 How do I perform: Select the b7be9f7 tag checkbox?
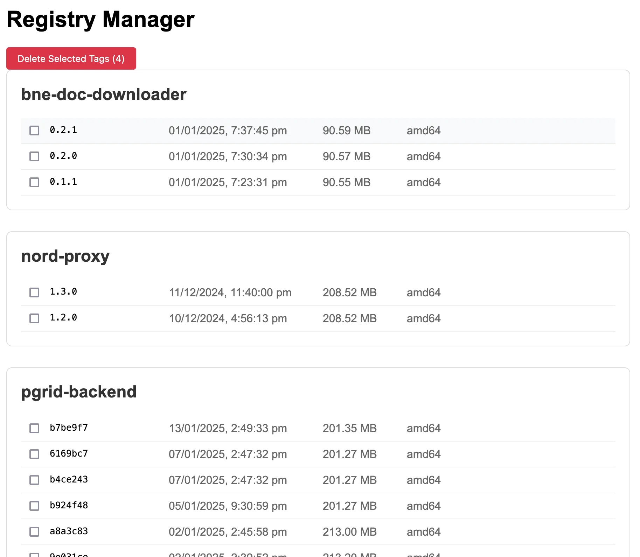click(x=34, y=428)
